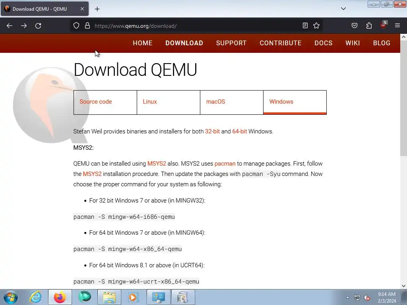Viewport: 407px width, 305px height.
Task: Open DOWNLOAD in site navigation
Action: 184,43
